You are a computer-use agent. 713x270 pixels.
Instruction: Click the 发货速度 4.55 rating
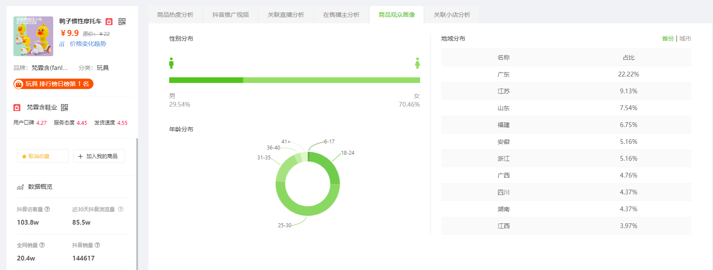pos(111,123)
